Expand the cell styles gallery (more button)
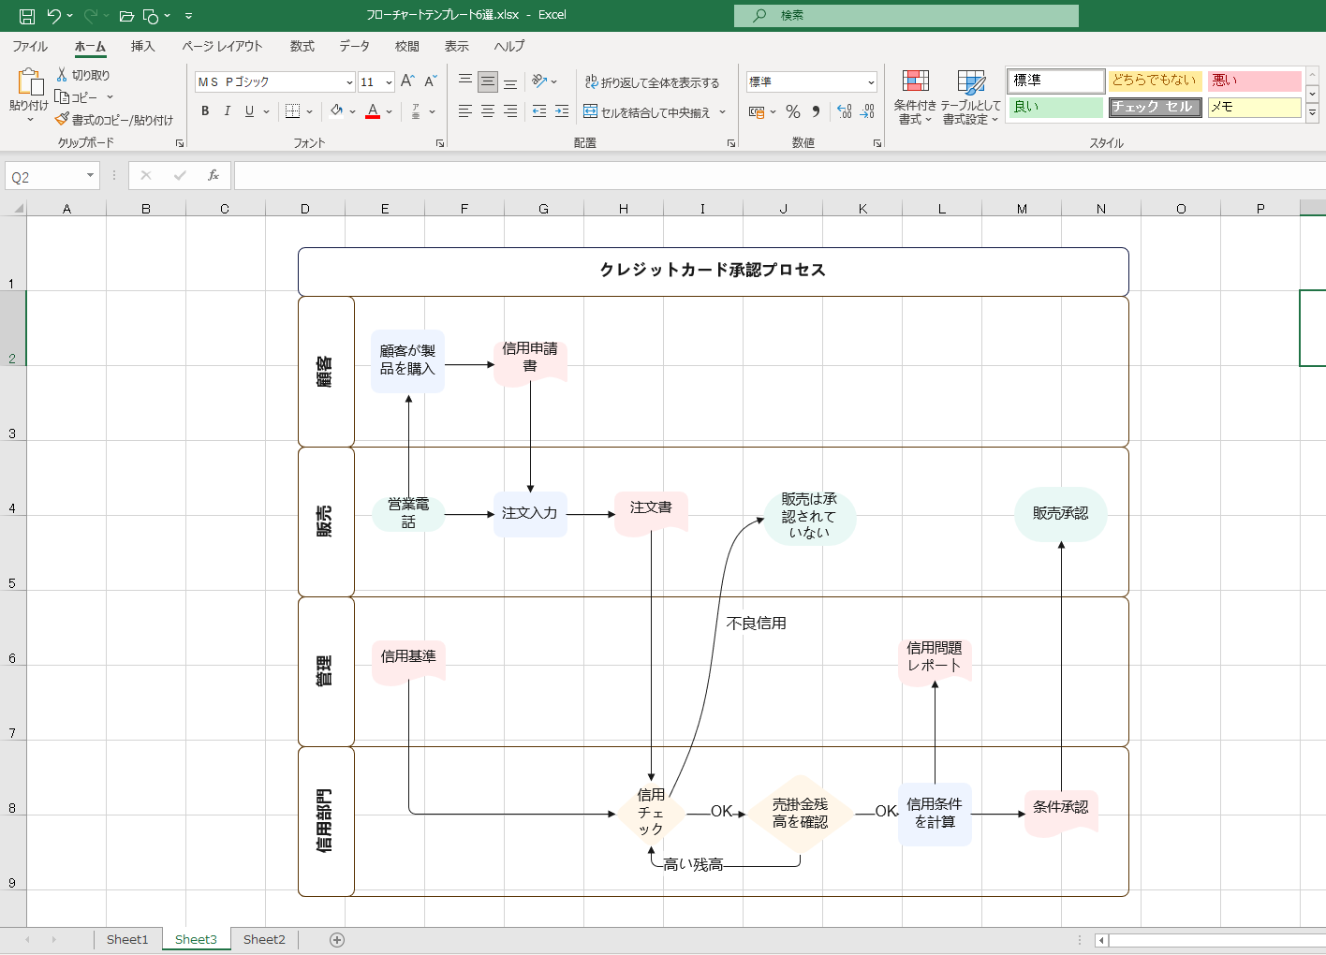 [1313, 114]
